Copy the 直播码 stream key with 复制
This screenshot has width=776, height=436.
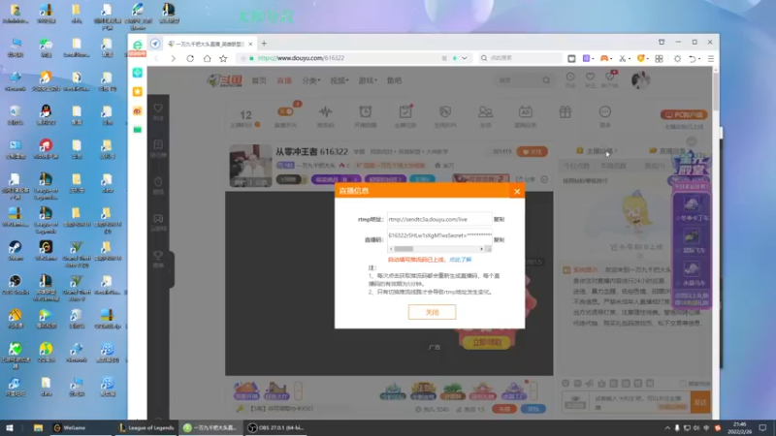[x=499, y=239]
